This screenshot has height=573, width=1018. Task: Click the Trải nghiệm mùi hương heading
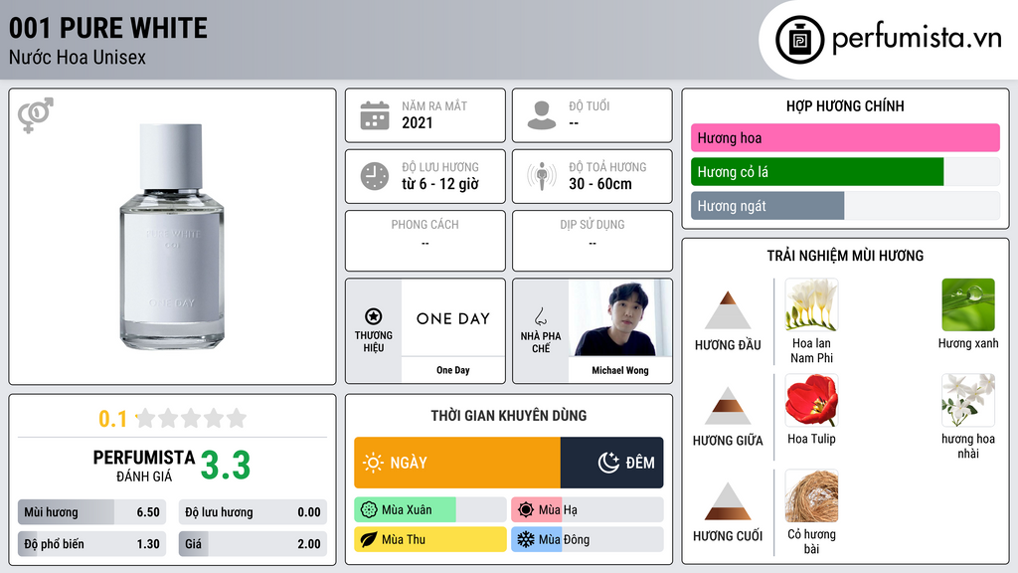click(x=845, y=256)
